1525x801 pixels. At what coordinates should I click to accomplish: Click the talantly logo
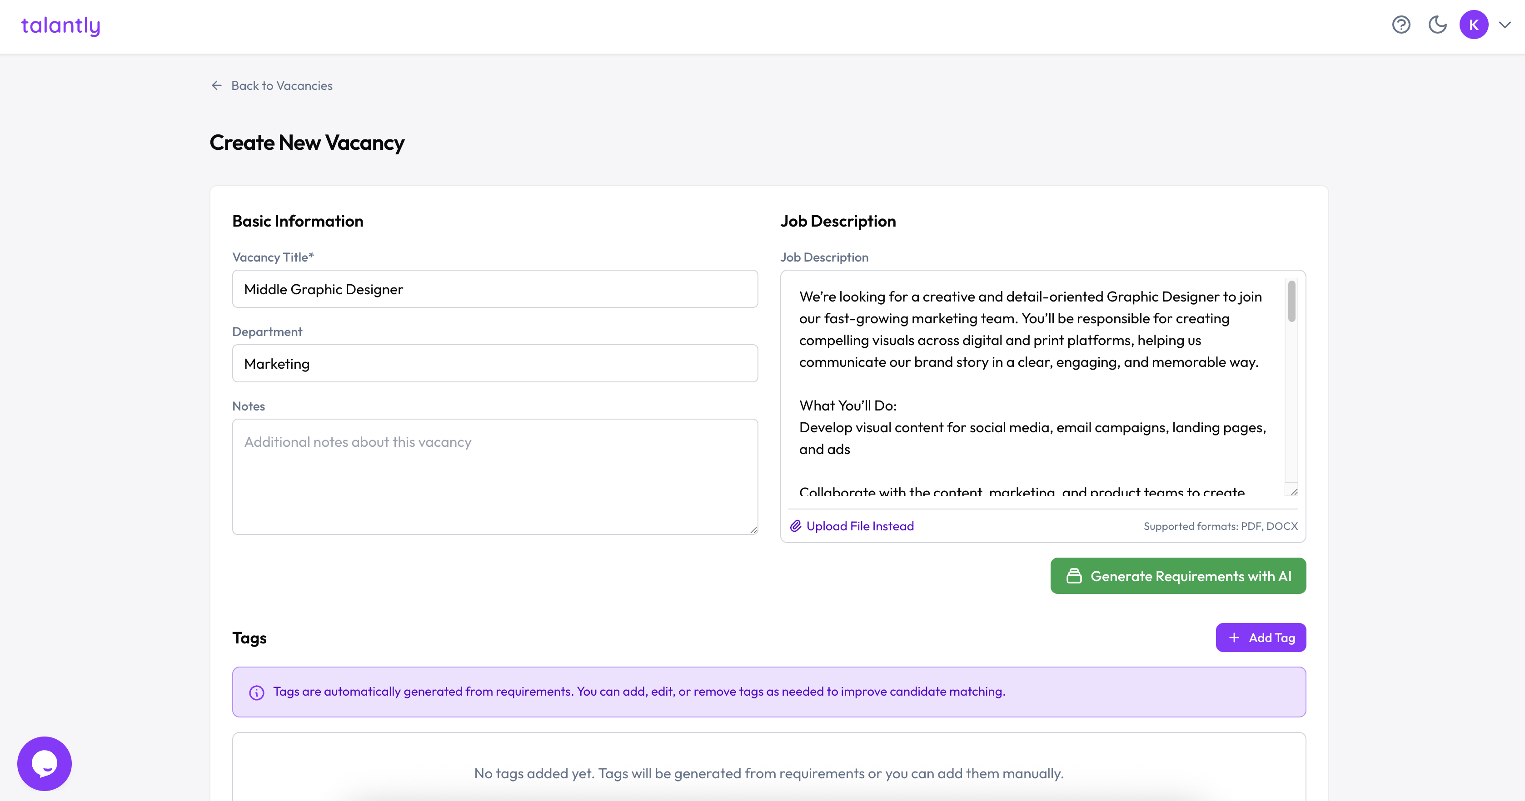tap(60, 25)
